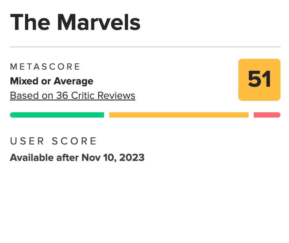Viewport: 289px width, 243px height.
Task: Click the Available after Nov 10, 2023 text
Action: pyautogui.click(x=77, y=158)
